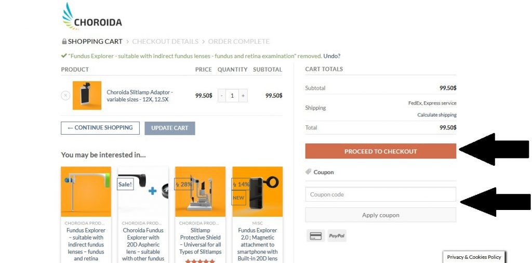Open Slitlamp Protective Shield product image

tap(200, 191)
